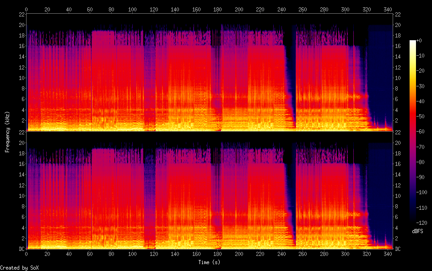Click the 'Time (s)' axis title
The image size is (432, 271).
(209, 262)
